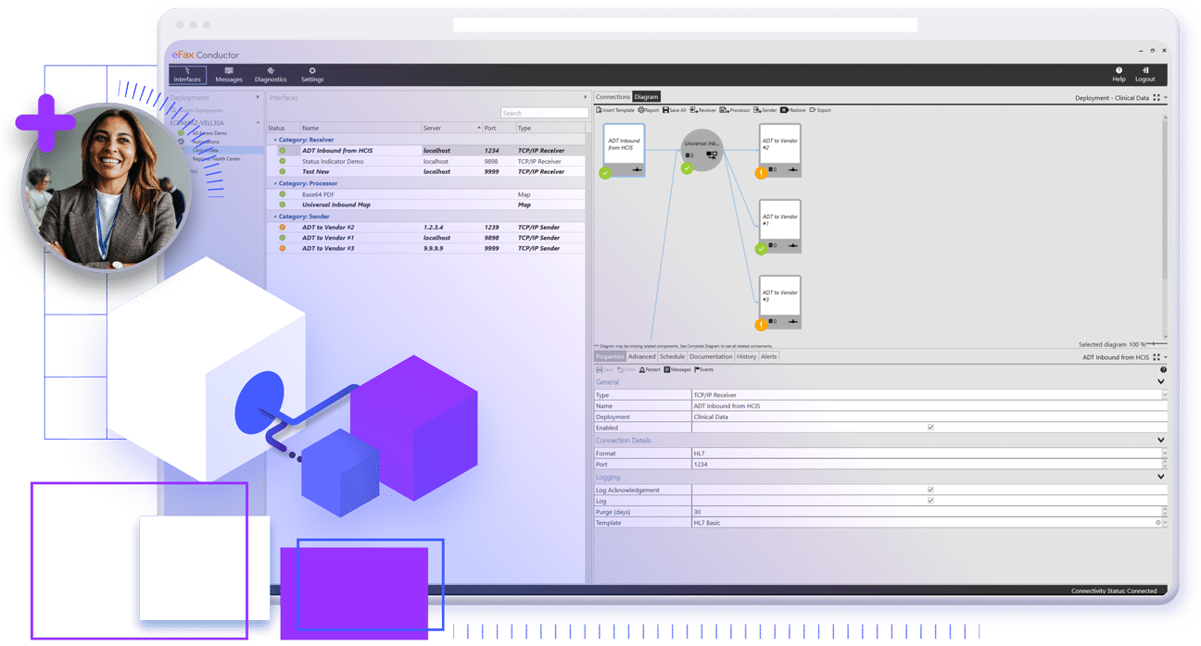Image resolution: width=1201 pixels, height=646 pixels.
Task: Click Restart in properties toolbar
Action: pyautogui.click(x=650, y=369)
